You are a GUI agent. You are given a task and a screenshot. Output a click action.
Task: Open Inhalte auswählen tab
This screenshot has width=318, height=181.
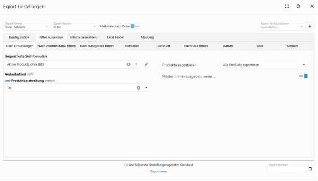pos(84,37)
